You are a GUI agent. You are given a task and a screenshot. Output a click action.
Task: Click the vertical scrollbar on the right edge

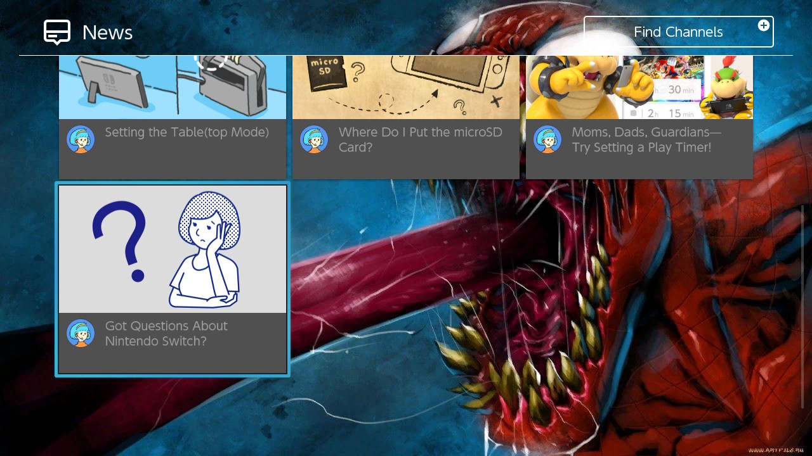coord(802,307)
